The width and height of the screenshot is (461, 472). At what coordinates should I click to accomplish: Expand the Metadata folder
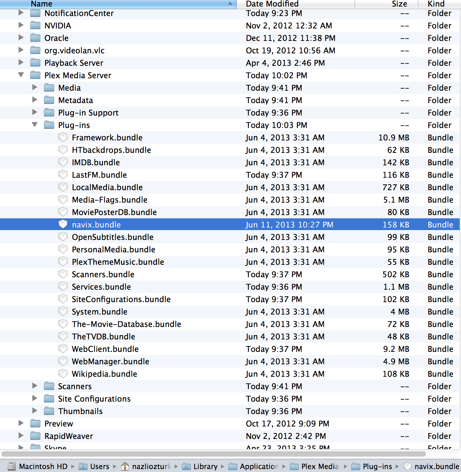tap(35, 100)
